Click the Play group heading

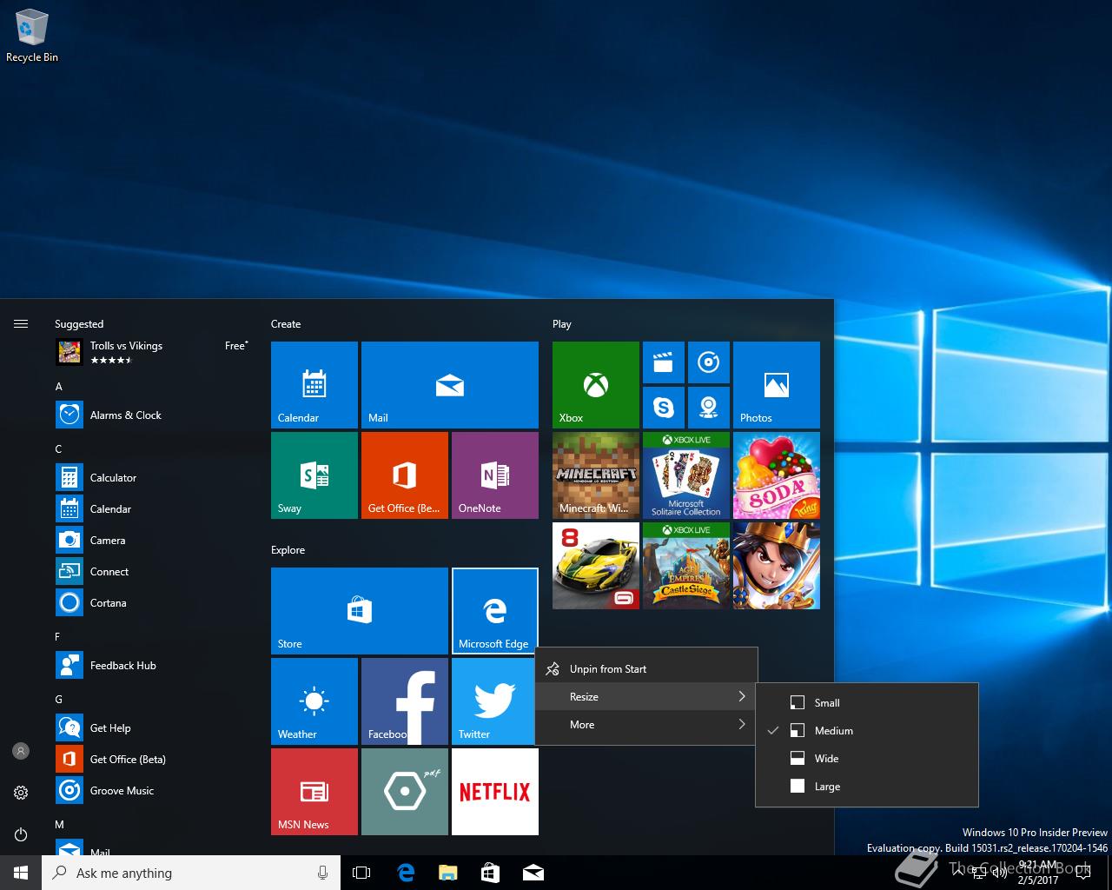tap(562, 324)
